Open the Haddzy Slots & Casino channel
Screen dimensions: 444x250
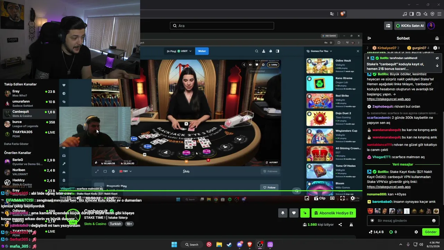(29, 182)
